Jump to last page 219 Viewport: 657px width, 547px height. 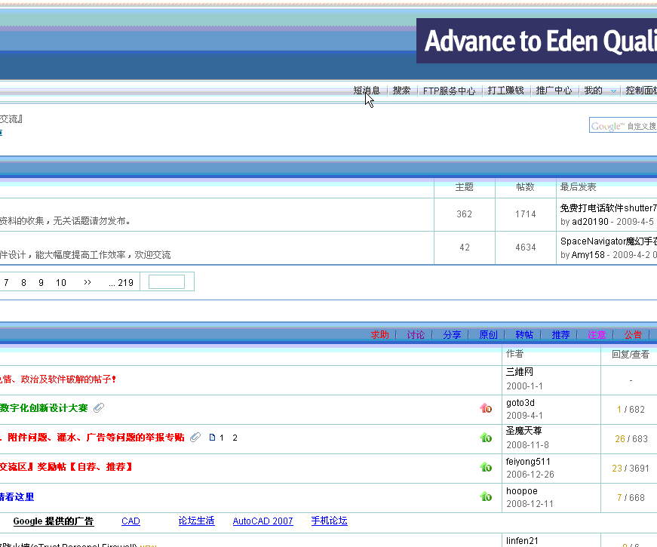(x=121, y=282)
